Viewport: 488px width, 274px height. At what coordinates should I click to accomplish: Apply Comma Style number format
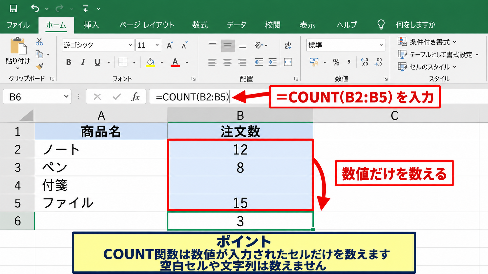349,62
